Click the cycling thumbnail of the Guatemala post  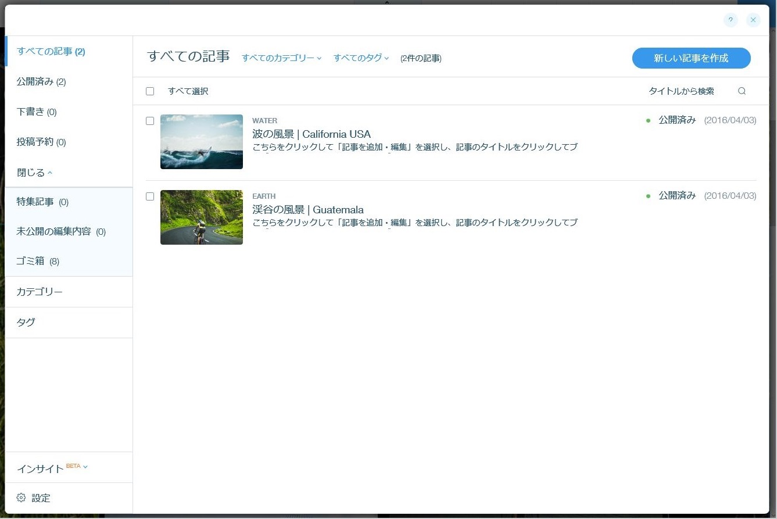[202, 217]
